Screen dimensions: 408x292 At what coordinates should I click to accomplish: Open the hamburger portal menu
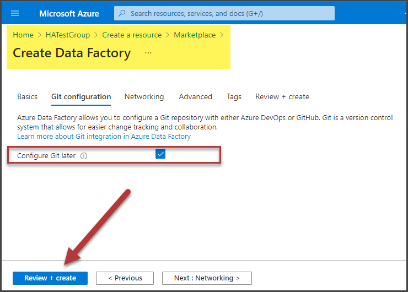click(x=15, y=13)
